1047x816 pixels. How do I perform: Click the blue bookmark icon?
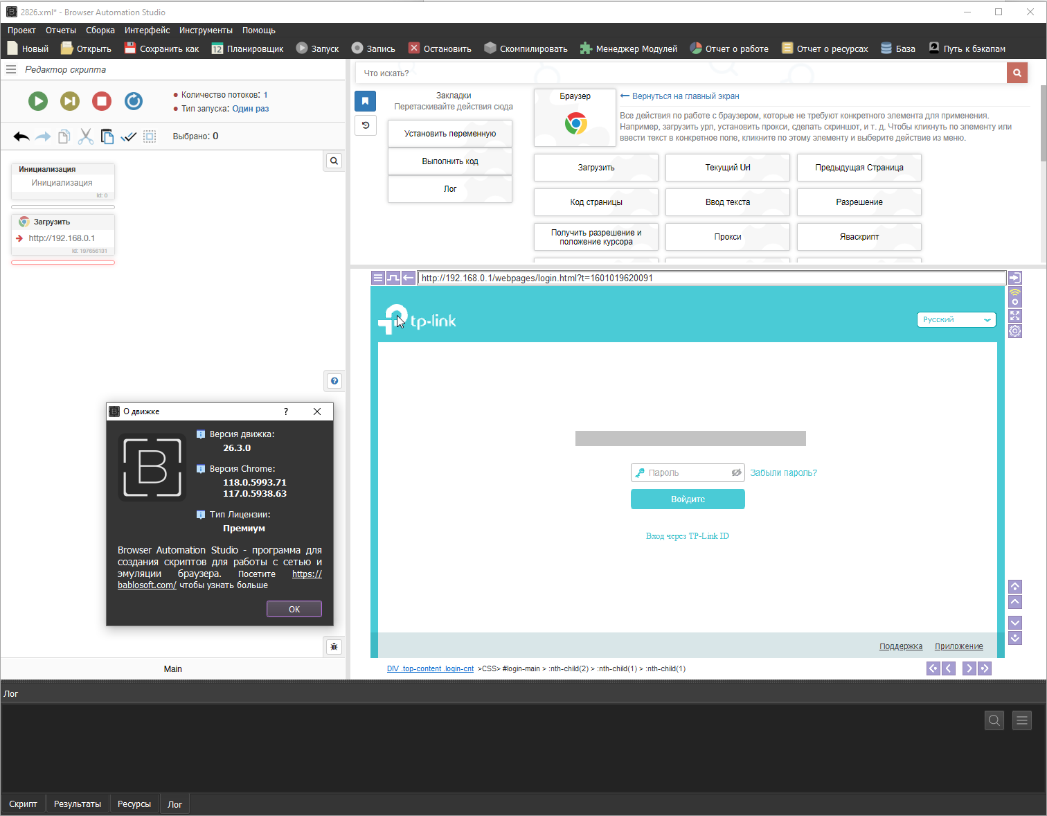(366, 101)
